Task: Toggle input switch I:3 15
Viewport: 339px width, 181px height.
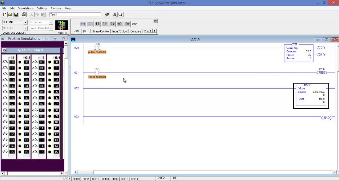Action: [35, 152]
